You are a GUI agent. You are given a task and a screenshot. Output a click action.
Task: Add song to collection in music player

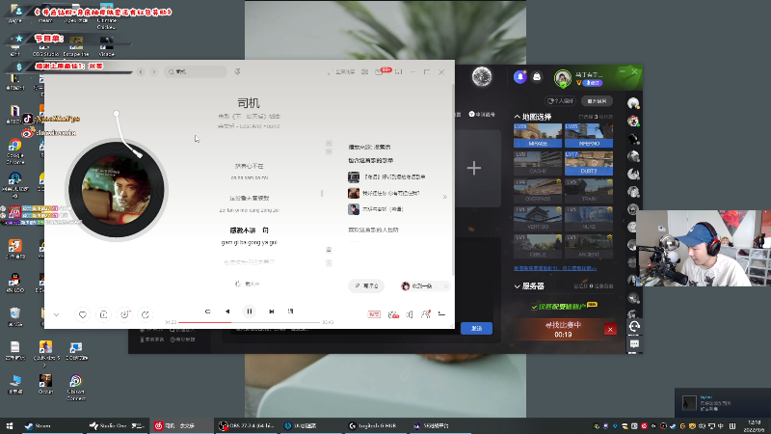104,314
